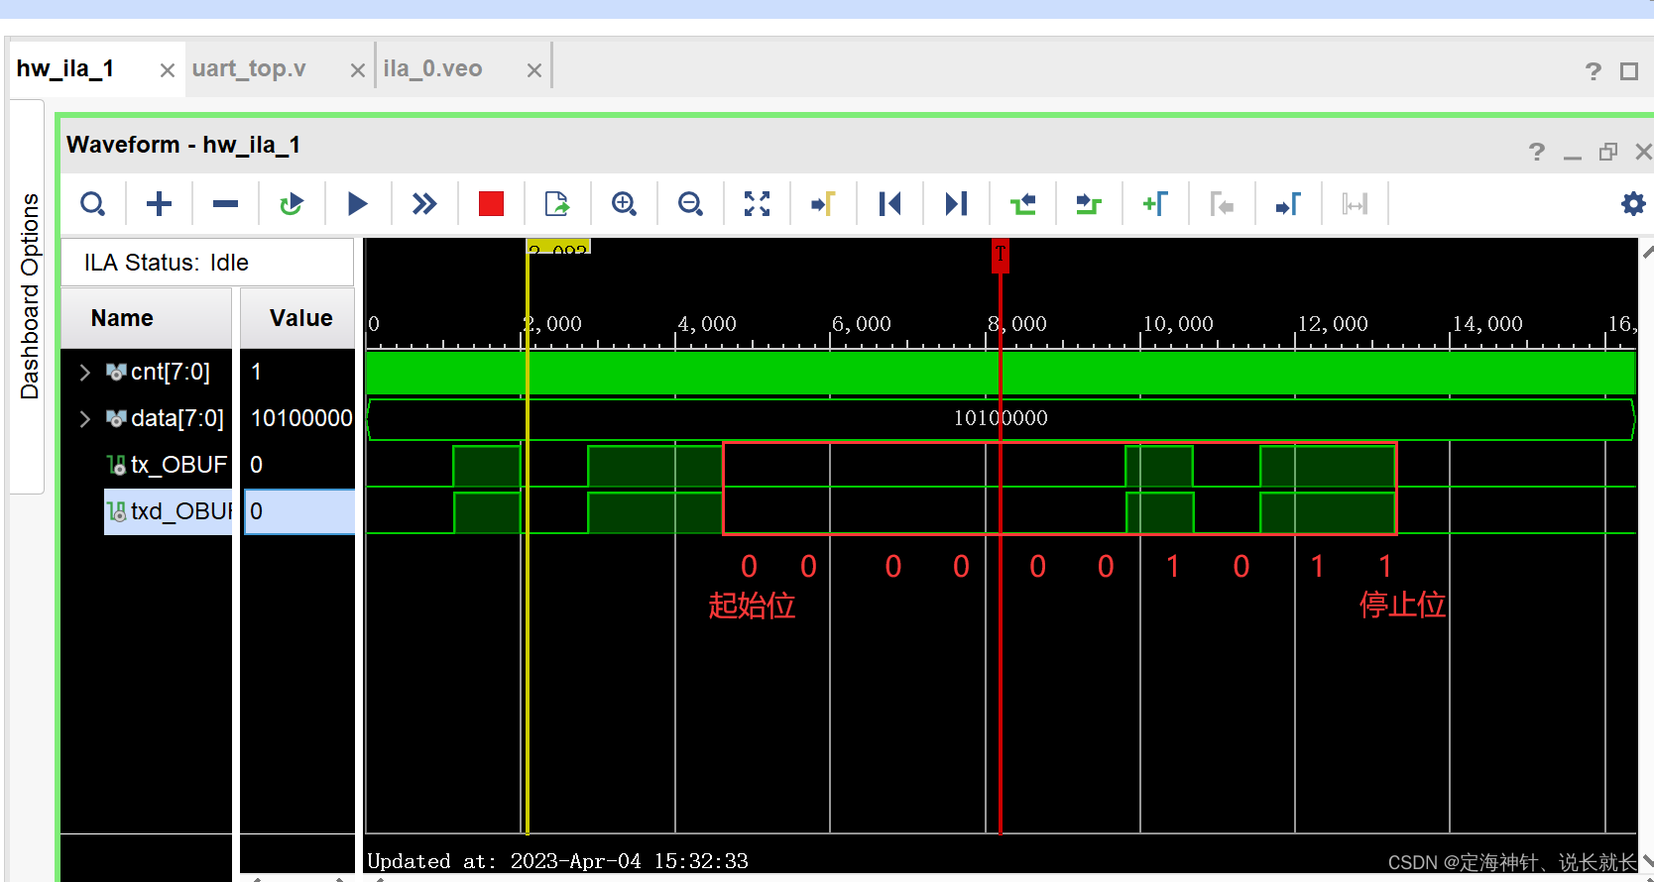
Task: Click the yellow cursor time label
Action: click(558, 247)
